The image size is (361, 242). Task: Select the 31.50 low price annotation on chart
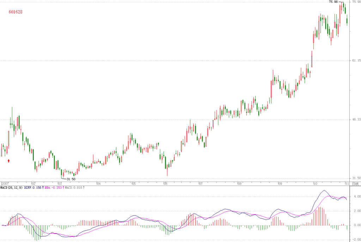71,179
